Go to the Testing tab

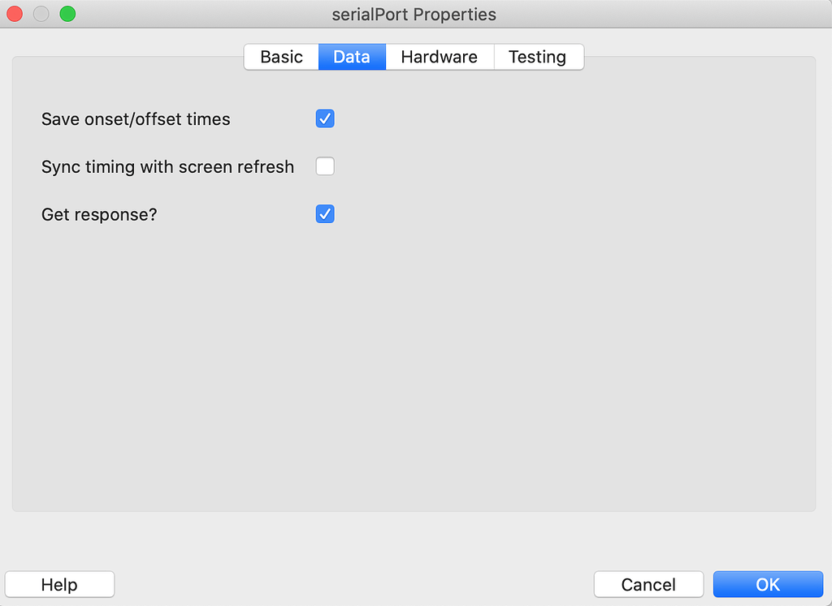tap(537, 57)
